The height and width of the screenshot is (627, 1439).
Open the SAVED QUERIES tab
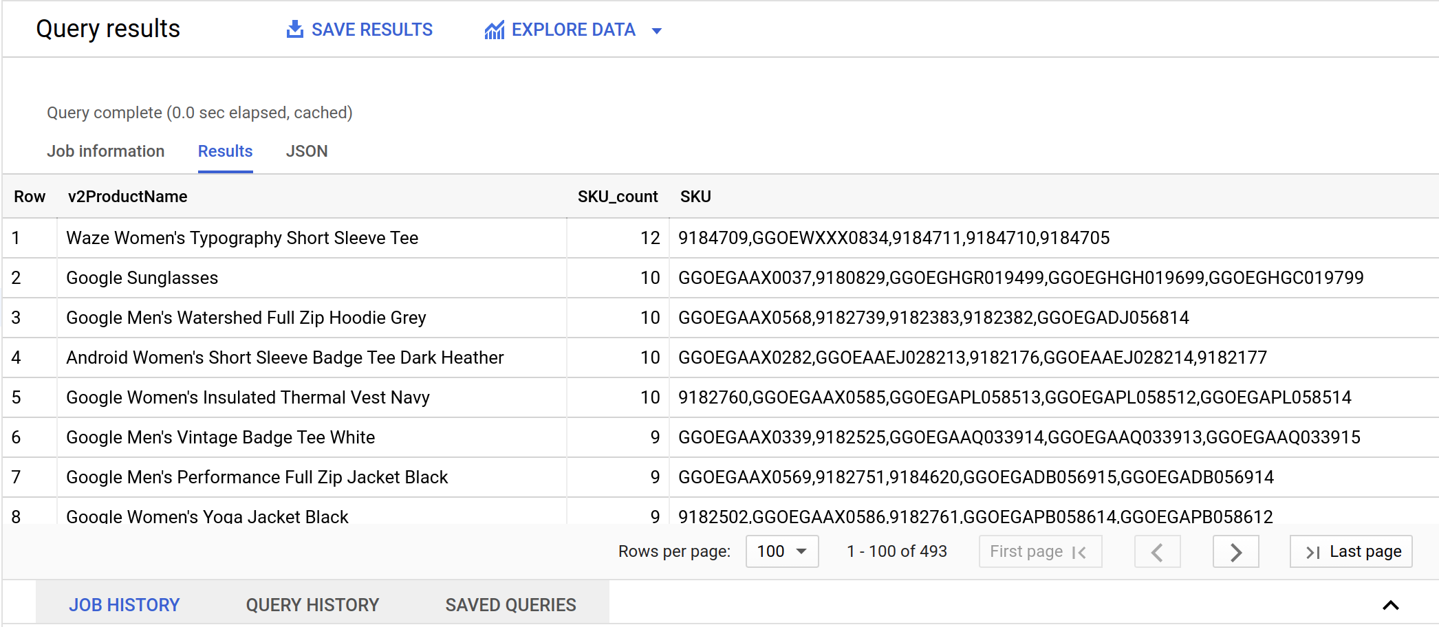click(511, 605)
